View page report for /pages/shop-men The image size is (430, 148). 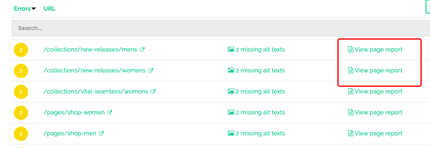pos(375,133)
